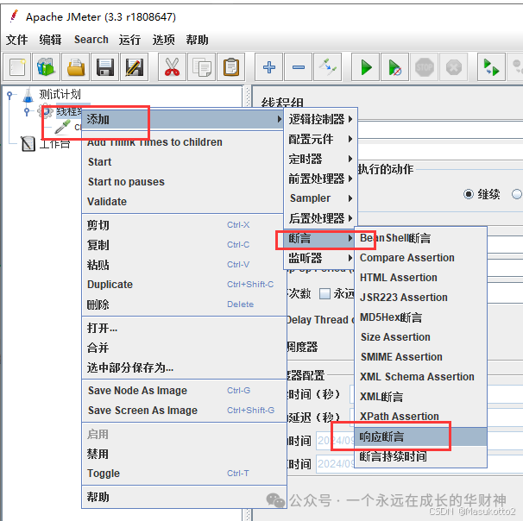
Task: Click Save Node As Image
Action: (x=184, y=391)
